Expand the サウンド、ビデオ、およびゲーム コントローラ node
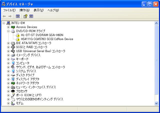The height and width of the screenshot is (113, 160). click(x=8, y=67)
